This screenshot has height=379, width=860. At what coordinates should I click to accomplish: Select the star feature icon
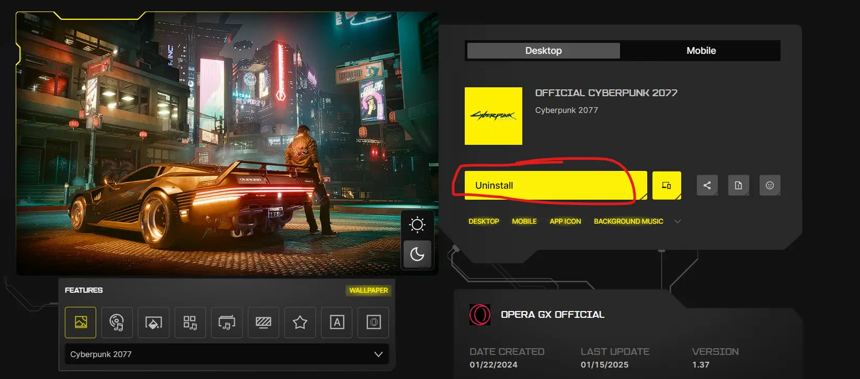click(x=300, y=323)
